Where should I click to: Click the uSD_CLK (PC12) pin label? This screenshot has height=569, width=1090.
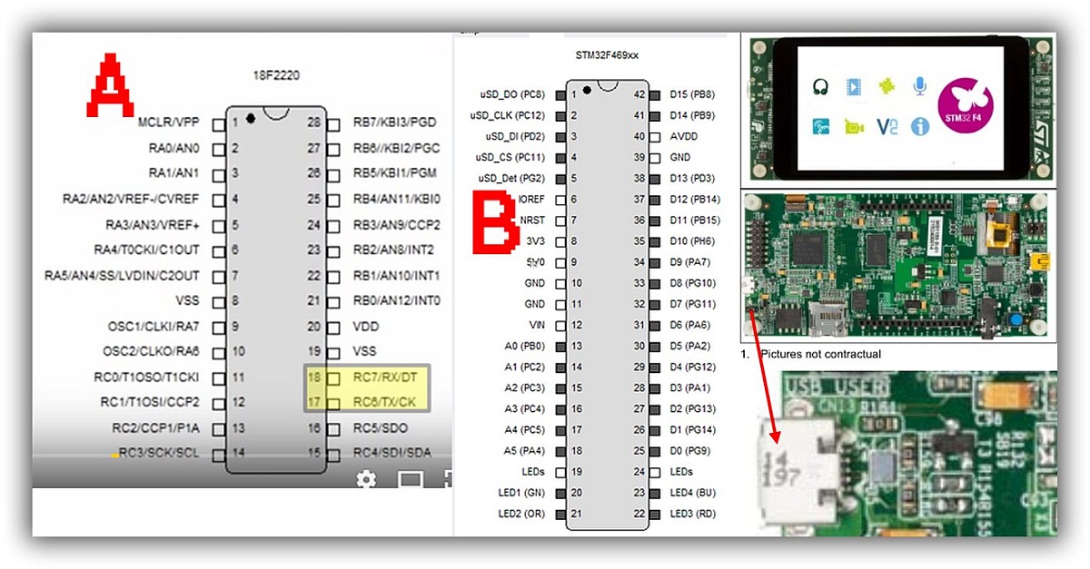(508, 115)
